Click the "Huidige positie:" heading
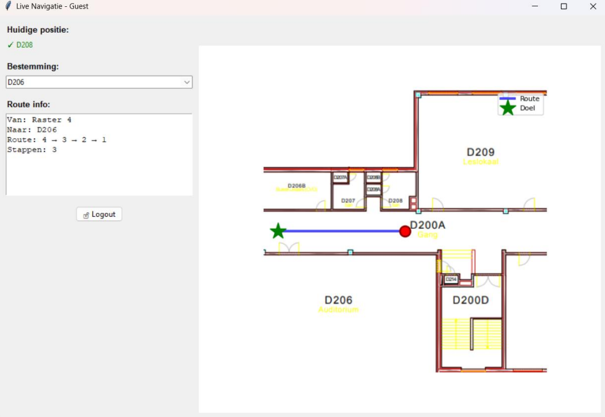This screenshot has width=605, height=417. 38,30
